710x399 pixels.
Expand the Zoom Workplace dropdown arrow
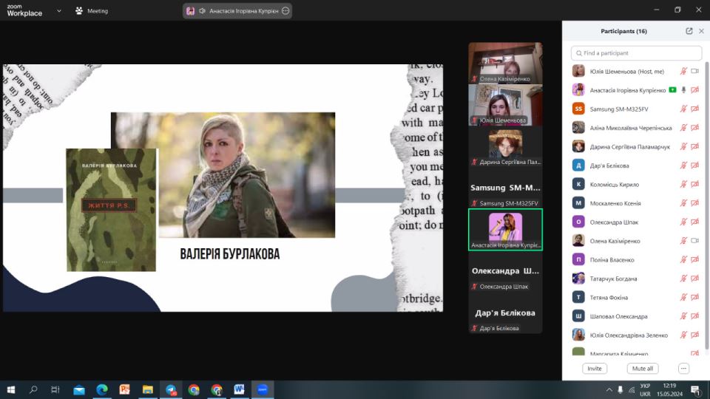pos(59,11)
